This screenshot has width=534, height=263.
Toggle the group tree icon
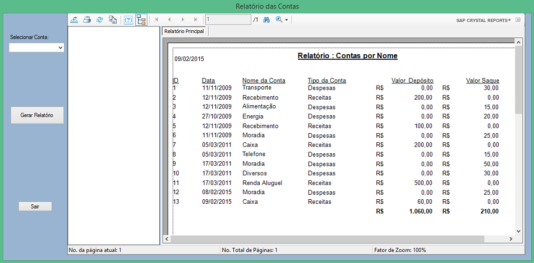click(x=141, y=20)
